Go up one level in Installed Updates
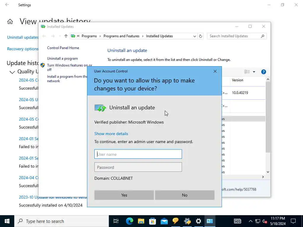Viewport: 303px width, 227px height. click(x=66, y=36)
